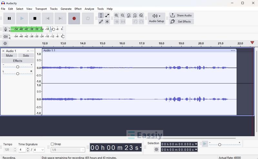
Task: Click the speaker playback meter icon
Action: (5, 36)
